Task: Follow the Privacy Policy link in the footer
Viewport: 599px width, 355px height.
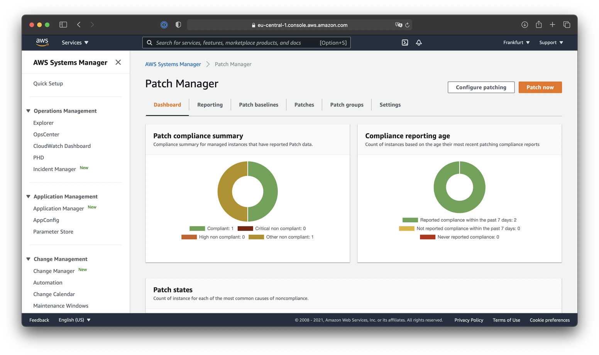Action: pos(469,320)
